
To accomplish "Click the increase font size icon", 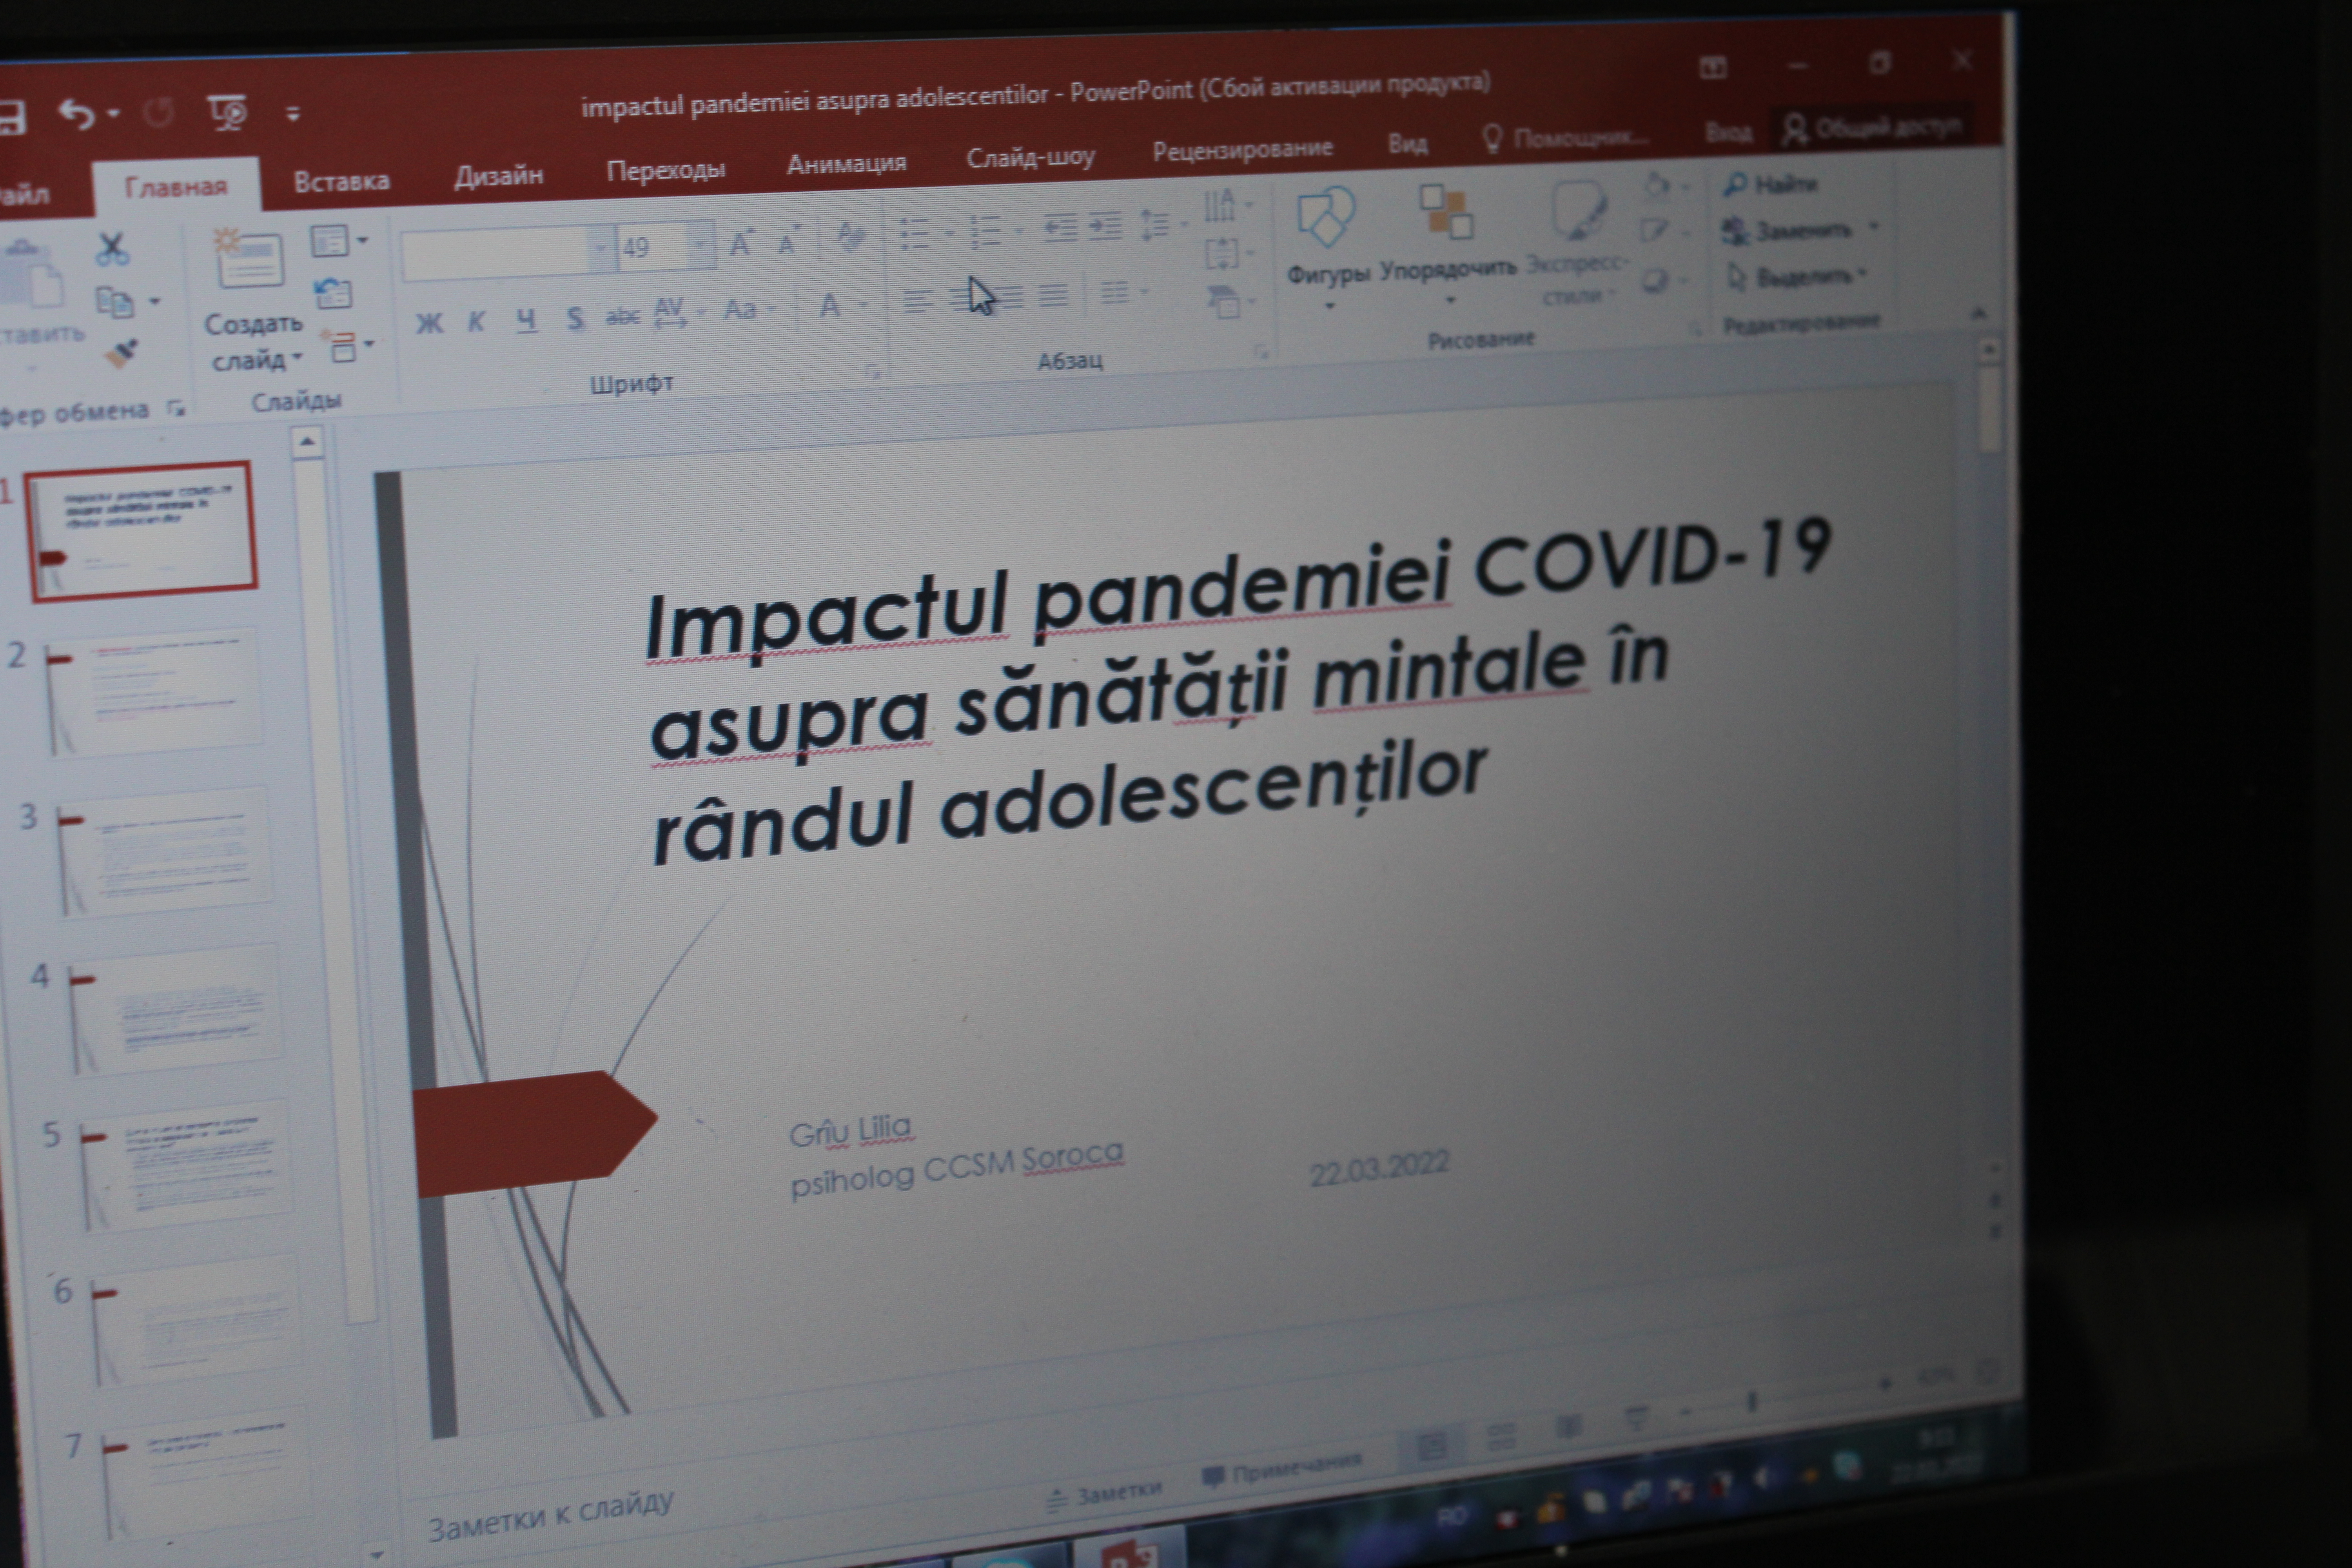I will coord(741,243).
